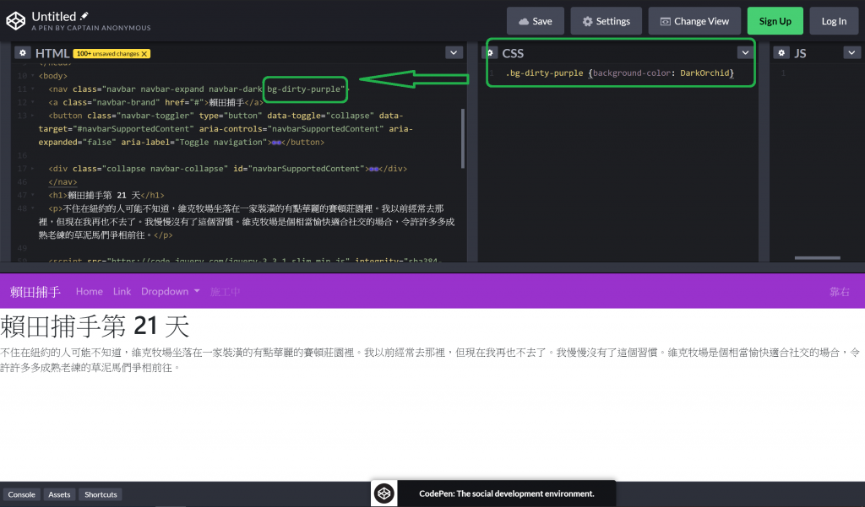865x507 pixels.
Task: Click the CSS rule .bg-dirty-purple line
Action: pos(619,73)
